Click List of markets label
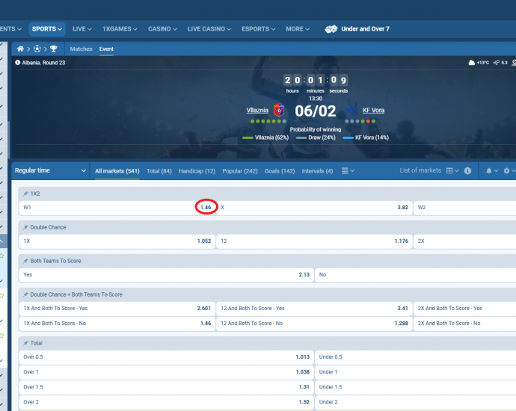Screen dimensions: 516x411 click(420, 170)
